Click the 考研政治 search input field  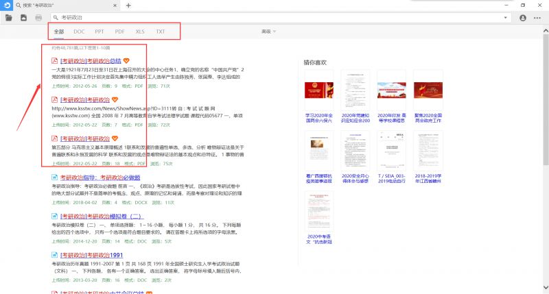pos(274,18)
